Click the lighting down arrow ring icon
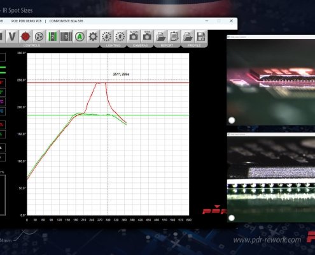 point(107,36)
